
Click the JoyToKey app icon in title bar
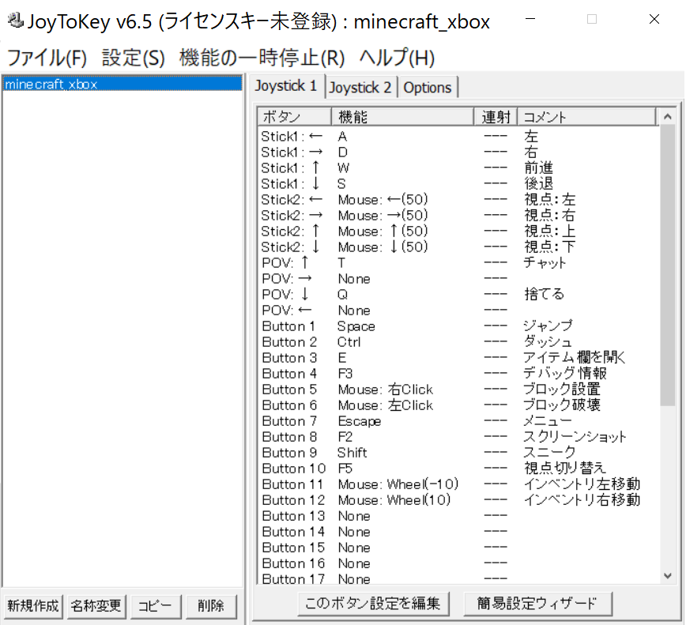point(16,21)
